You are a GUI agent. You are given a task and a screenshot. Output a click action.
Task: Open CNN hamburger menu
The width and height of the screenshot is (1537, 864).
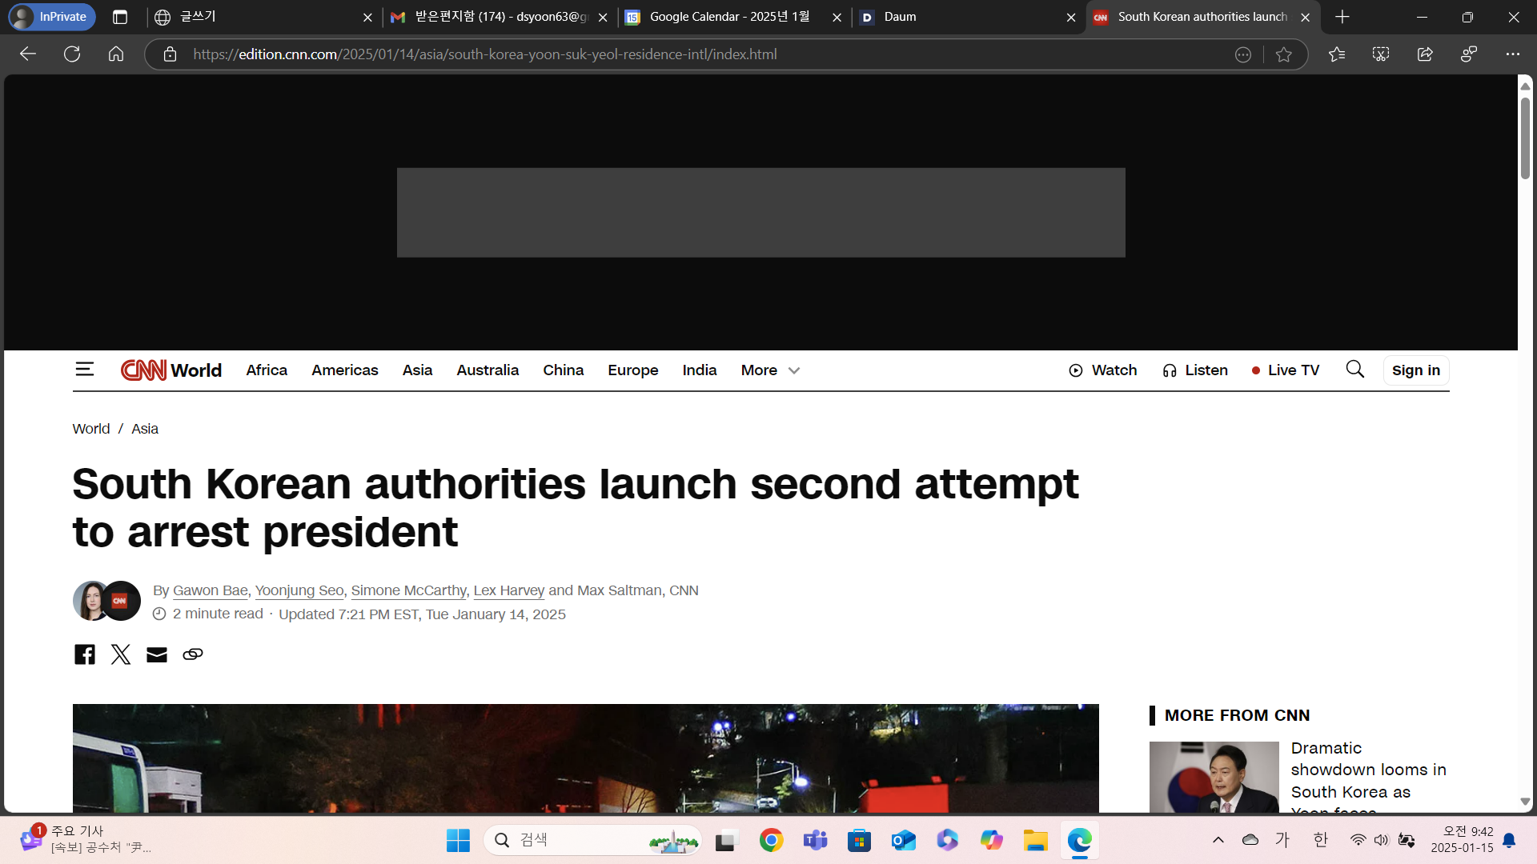84,370
